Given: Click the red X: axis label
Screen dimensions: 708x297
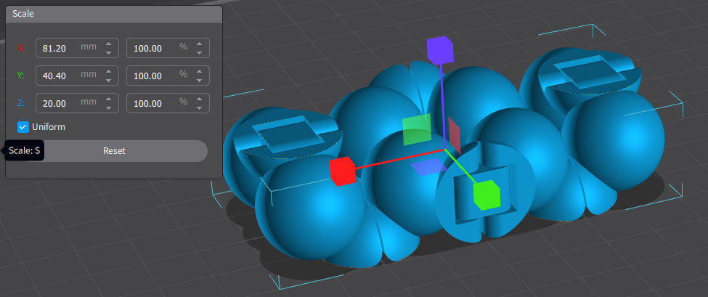Looking at the screenshot, I should pos(21,48).
